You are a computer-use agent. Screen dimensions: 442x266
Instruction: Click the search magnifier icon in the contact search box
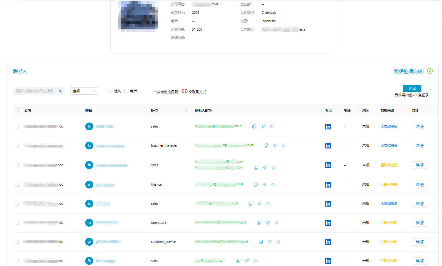click(x=60, y=91)
